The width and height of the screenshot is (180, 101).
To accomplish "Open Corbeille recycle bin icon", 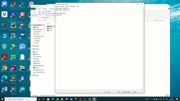I will [4, 47].
